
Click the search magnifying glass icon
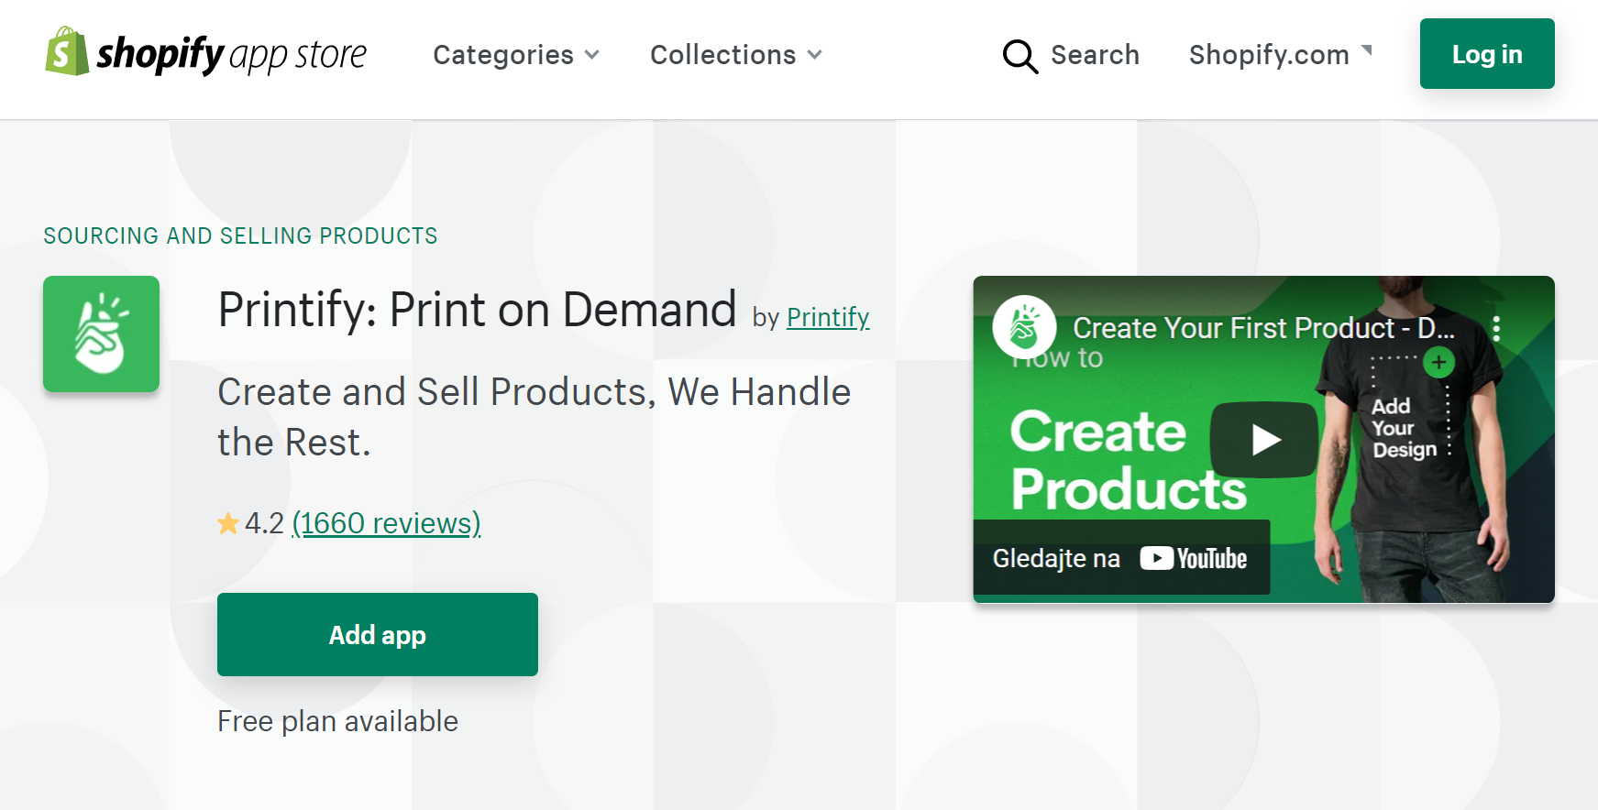tap(1019, 56)
